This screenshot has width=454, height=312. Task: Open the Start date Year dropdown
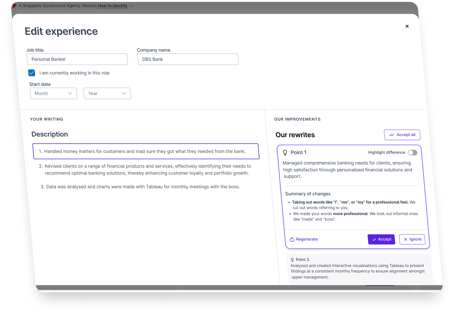(107, 93)
